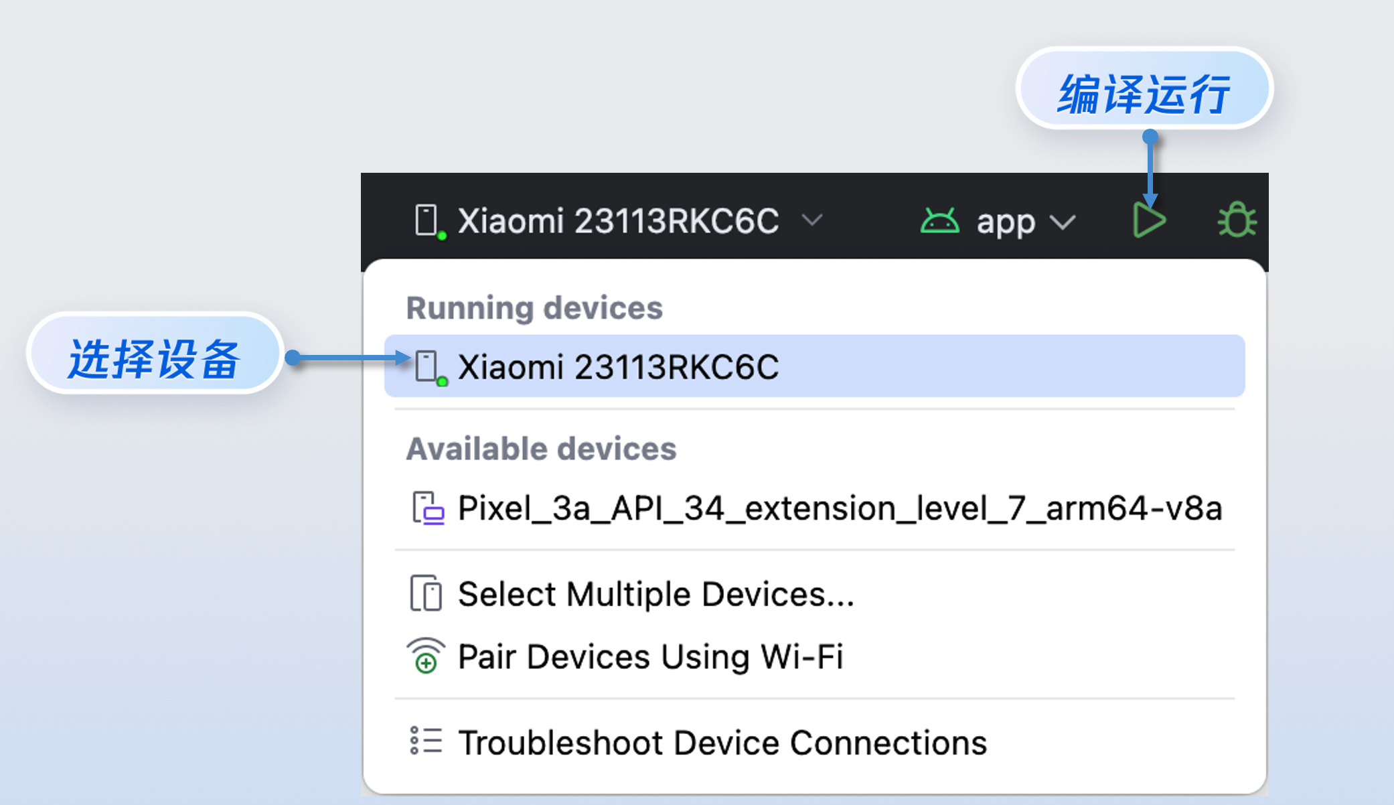Click the Xiaomi 23113RKC6C toolbar device name
The height and width of the screenshot is (805, 1394).
coord(618,221)
